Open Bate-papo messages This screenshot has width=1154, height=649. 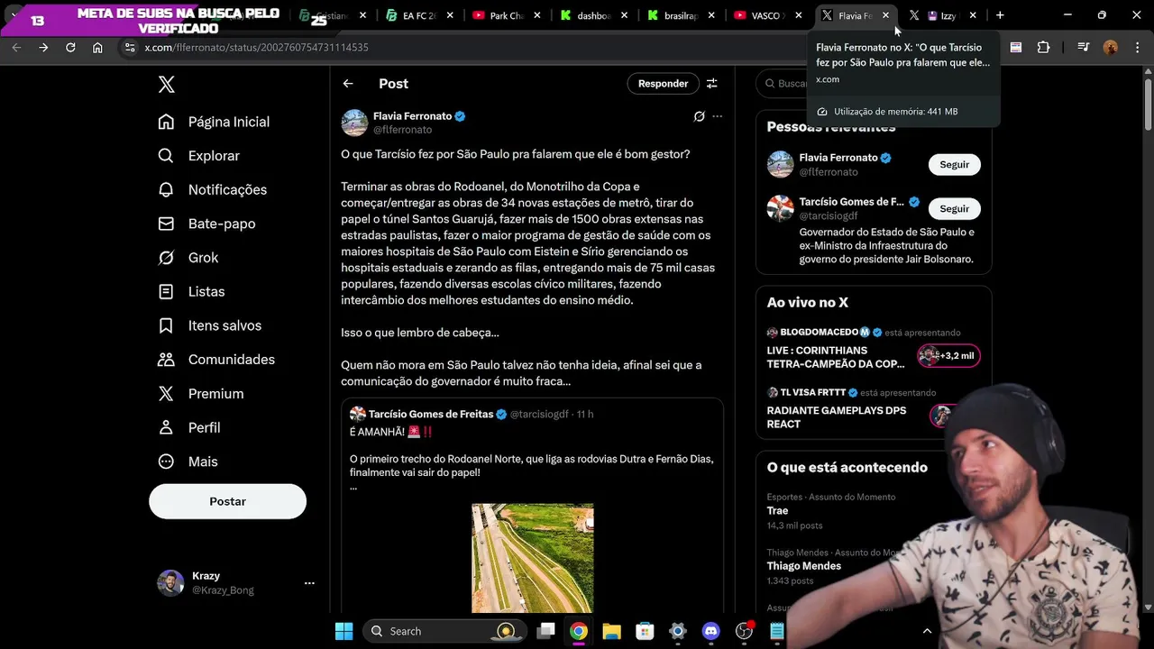(206, 224)
